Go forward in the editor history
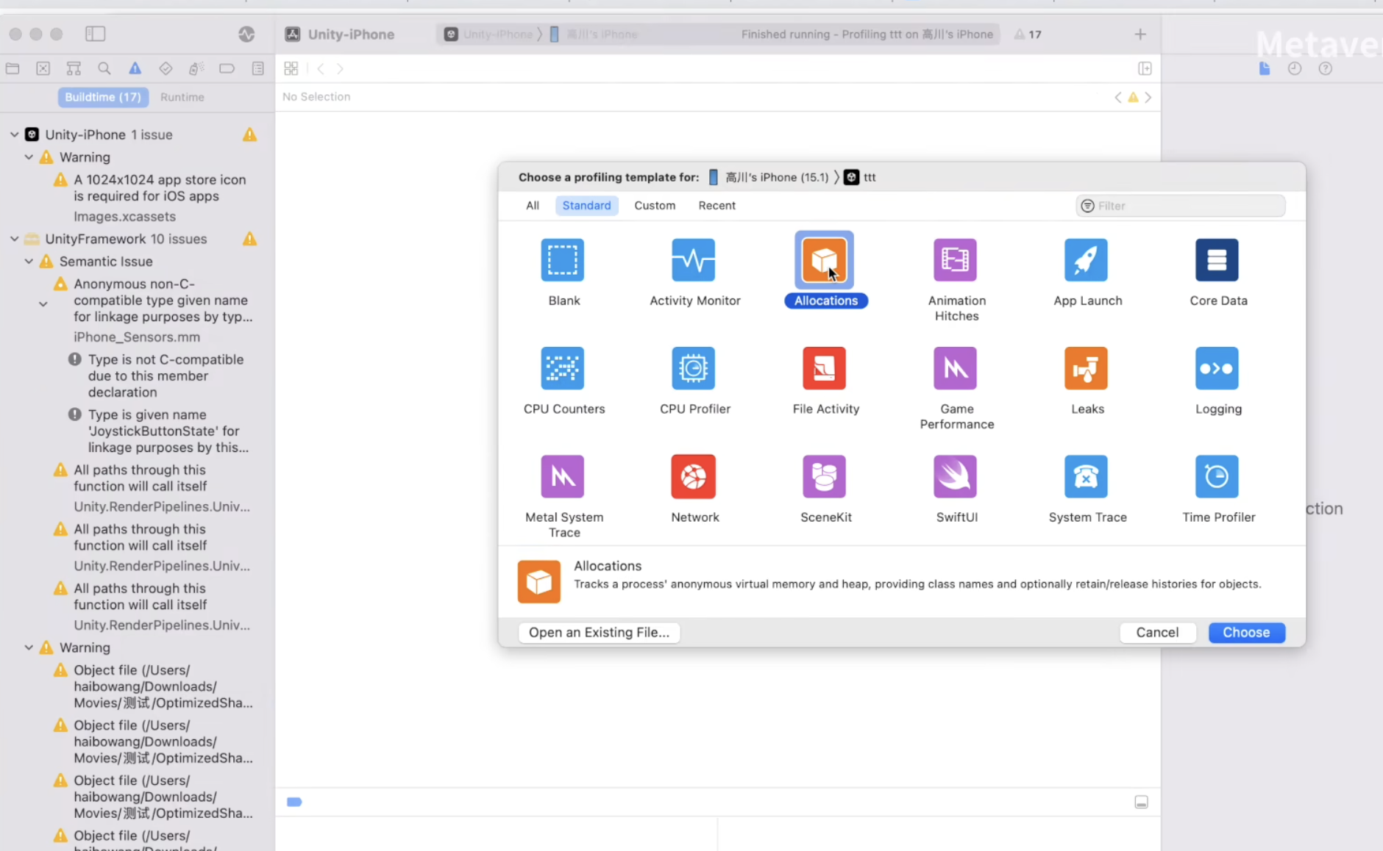The width and height of the screenshot is (1383, 851). (340, 68)
